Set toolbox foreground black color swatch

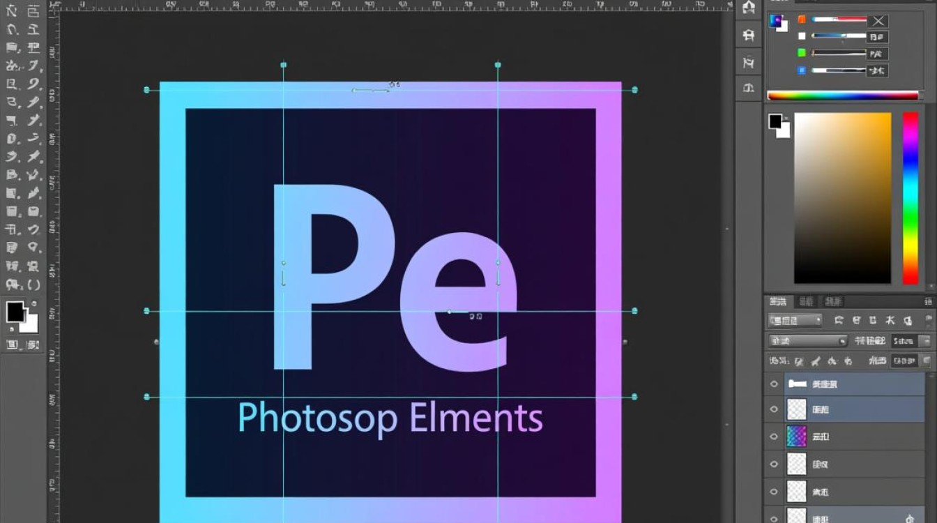(x=15, y=312)
